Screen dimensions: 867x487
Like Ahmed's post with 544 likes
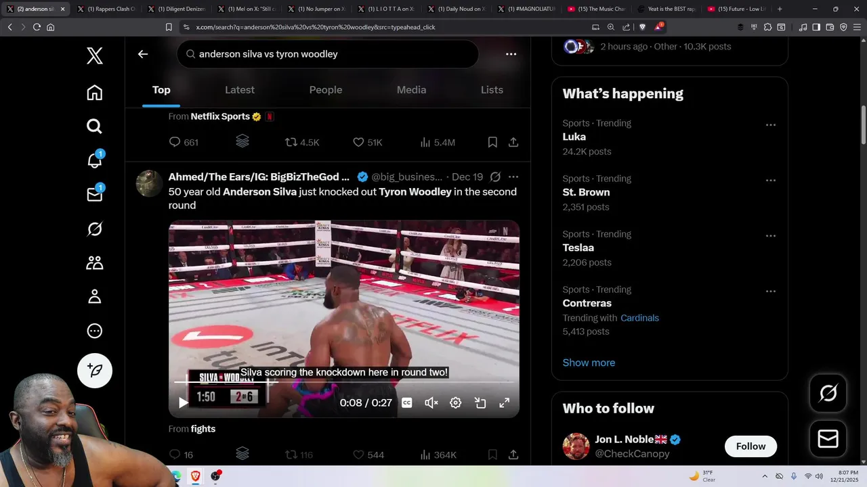click(368, 455)
